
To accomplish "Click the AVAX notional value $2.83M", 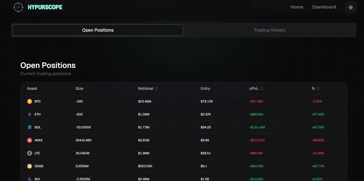I will 144,140.
